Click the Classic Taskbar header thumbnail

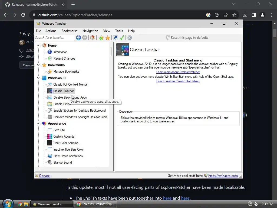[x=122, y=50]
